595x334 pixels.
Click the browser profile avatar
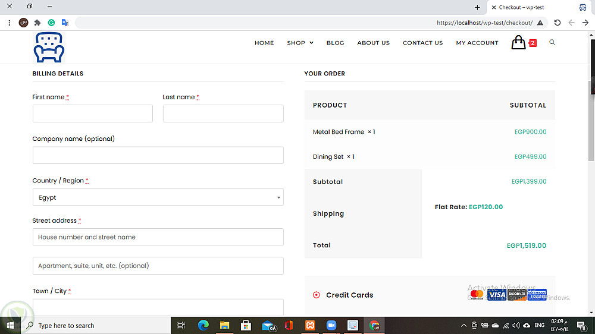click(24, 23)
